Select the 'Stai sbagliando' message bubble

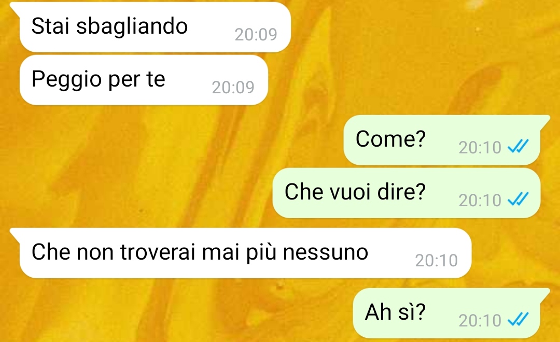pyautogui.click(x=155, y=27)
